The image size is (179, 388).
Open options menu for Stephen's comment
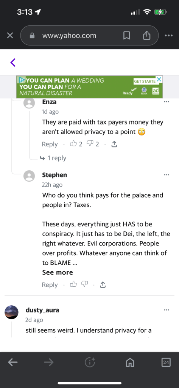coord(167,175)
